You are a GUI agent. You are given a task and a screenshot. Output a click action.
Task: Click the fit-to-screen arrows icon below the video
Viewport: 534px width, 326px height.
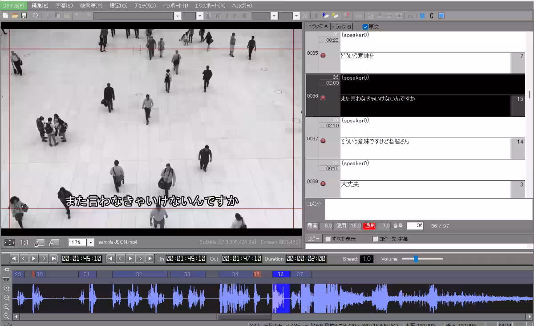(x=9, y=243)
